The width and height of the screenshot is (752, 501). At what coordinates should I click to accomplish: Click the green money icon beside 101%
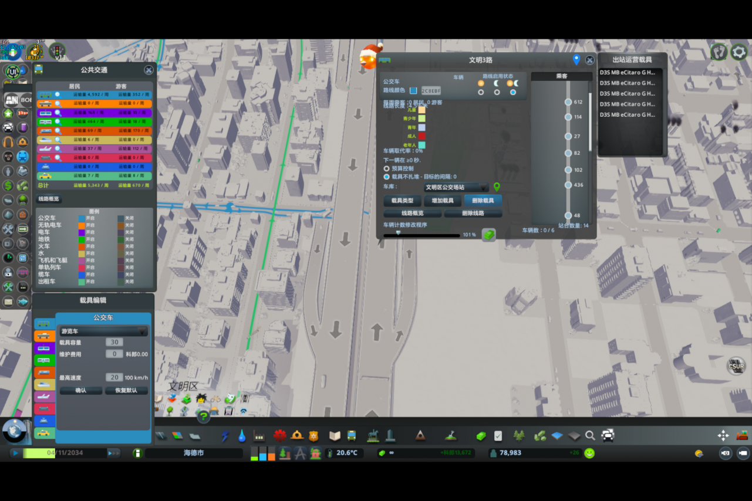click(488, 235)
